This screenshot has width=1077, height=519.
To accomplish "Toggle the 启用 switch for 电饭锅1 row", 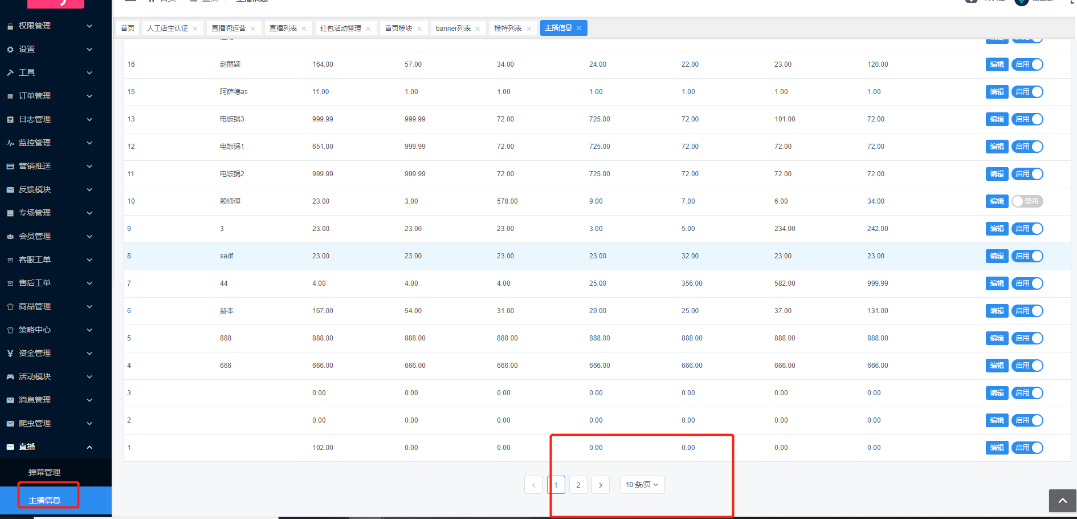I will [1027, 147].
